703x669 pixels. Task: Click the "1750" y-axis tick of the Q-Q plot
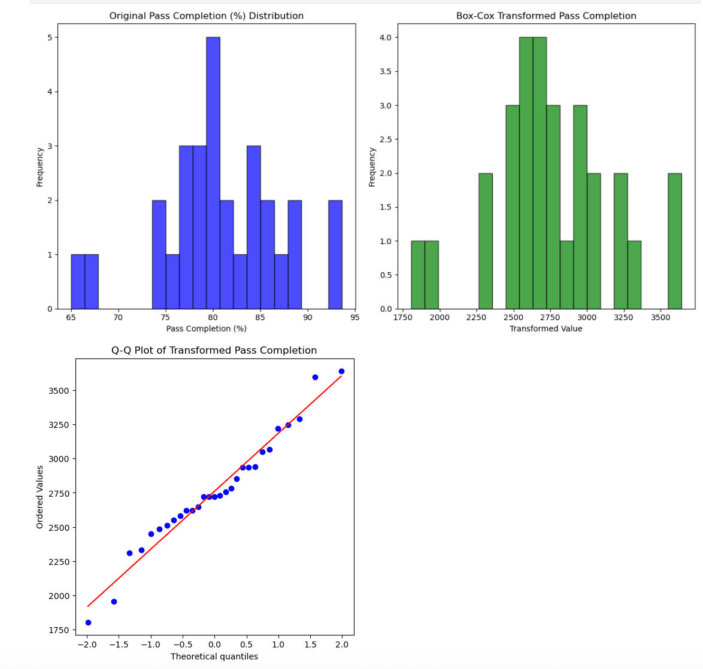tap(59, 631)
